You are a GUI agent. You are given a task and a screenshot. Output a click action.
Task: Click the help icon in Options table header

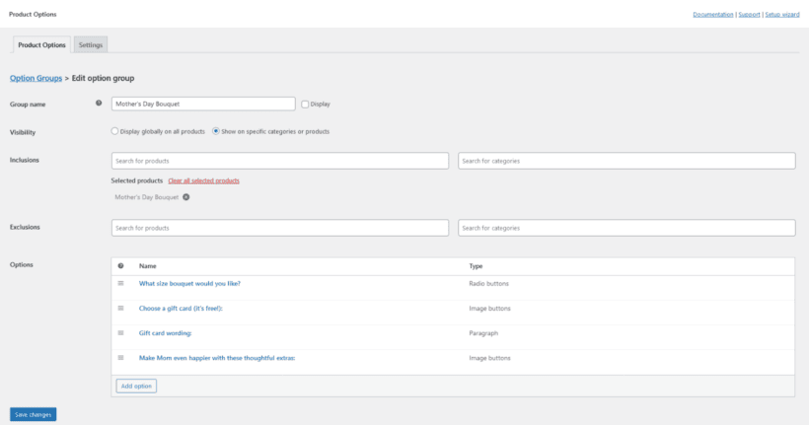point(121,266)
